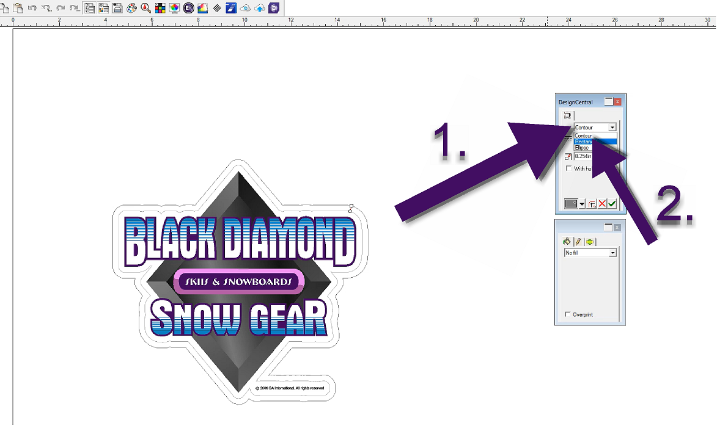Viewport: 728px width, 437px height.
Task: Enable the 'With holes' checkbox
Action: click(x=568, y=168)
